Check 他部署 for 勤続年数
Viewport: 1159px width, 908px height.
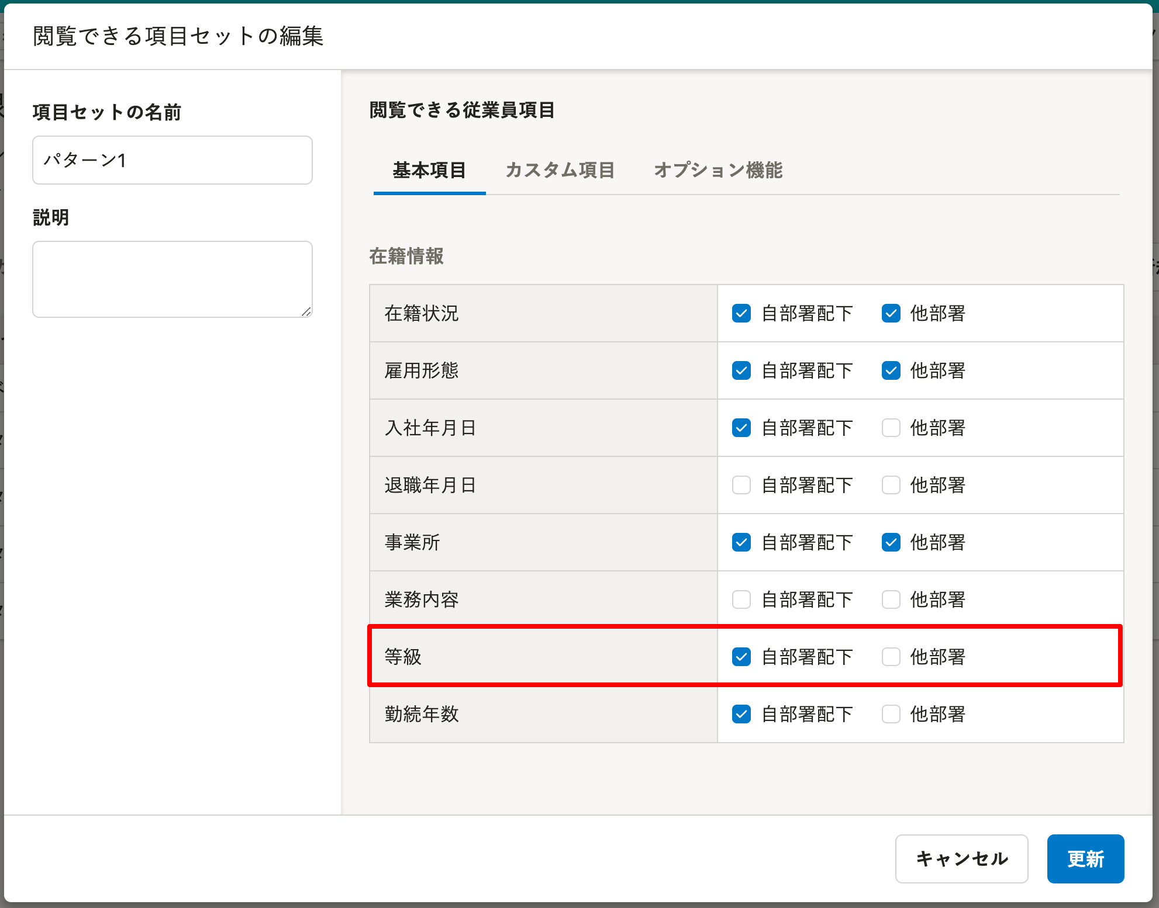tap(891, 714)
